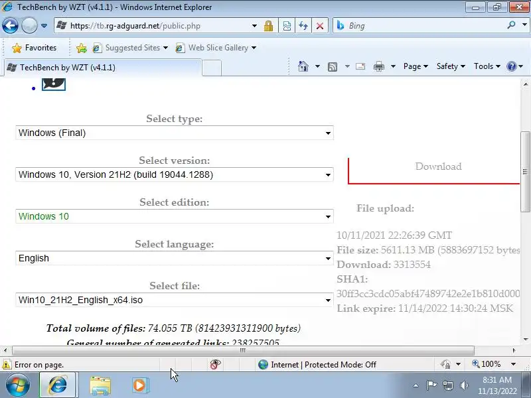Click the RSS Feeds icon

click(333, 67)
